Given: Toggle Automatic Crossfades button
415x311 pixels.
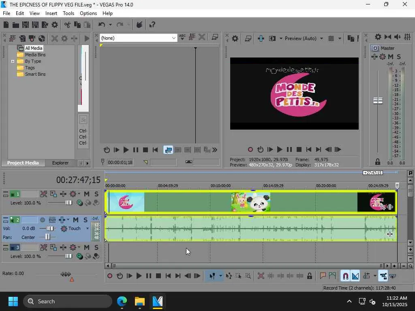Looking at the screenshot, I should pos(355,276).
